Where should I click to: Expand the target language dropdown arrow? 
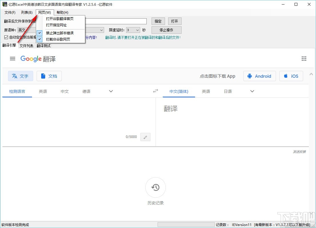pyautogui.click(x=252, y=91)
